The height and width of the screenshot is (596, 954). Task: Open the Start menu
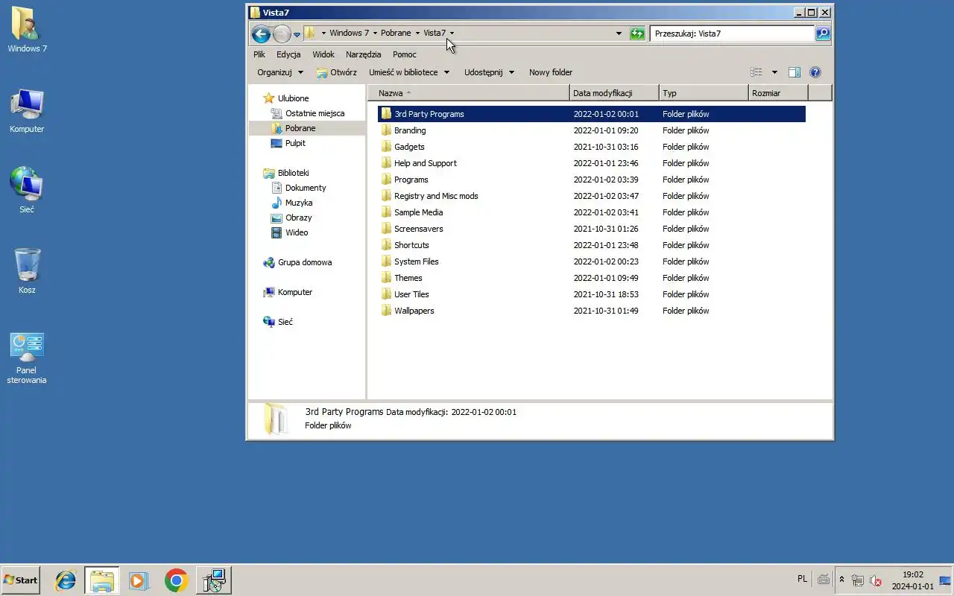20,580
